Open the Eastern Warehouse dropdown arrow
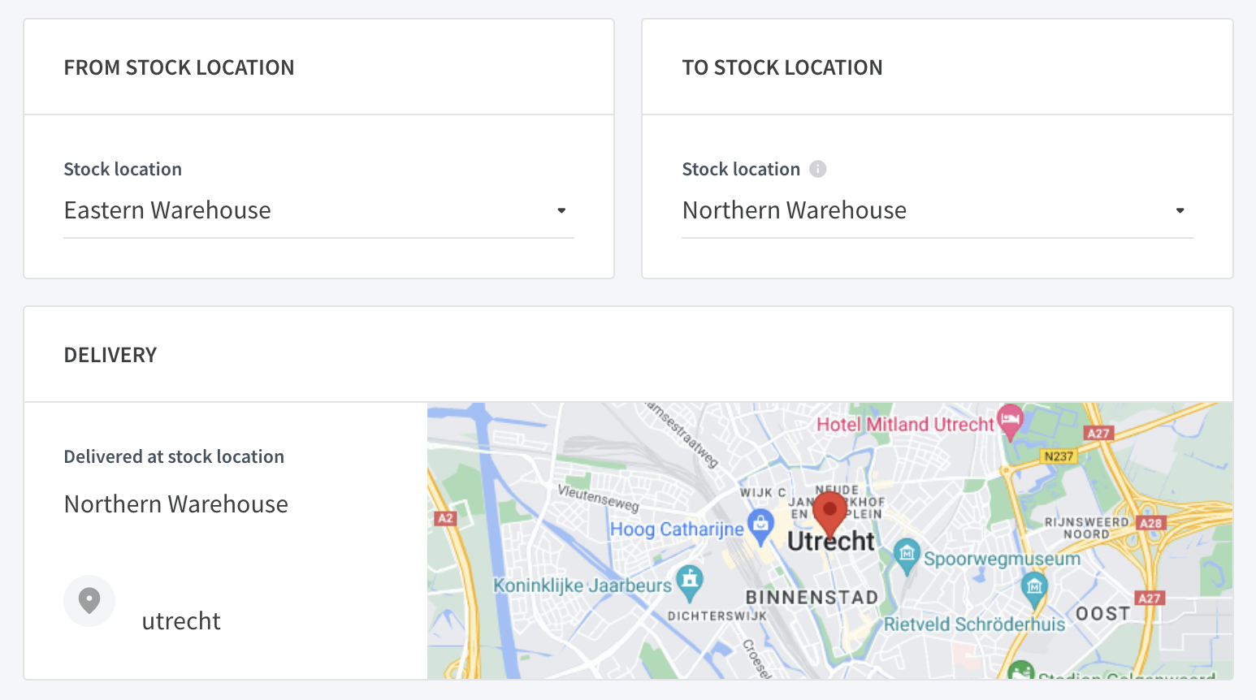This screenshot has height=700, width=1256. [x=561, y=210]
